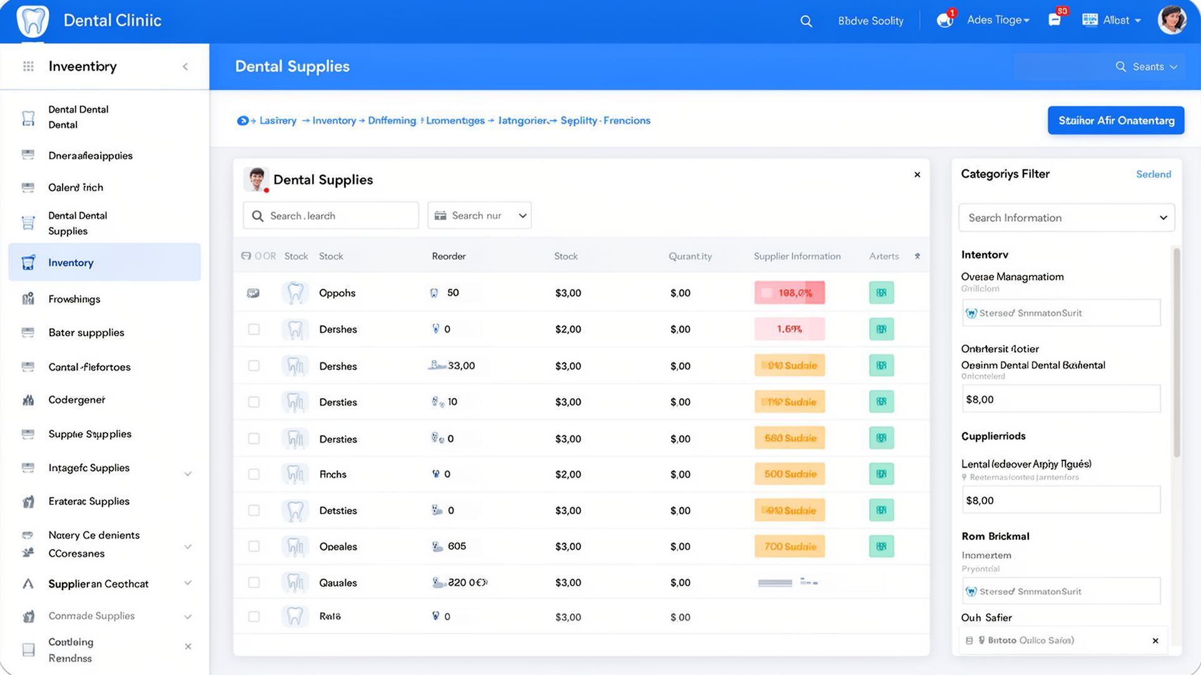Toggle the checkbox for Detsties row

tap(254, 511)
